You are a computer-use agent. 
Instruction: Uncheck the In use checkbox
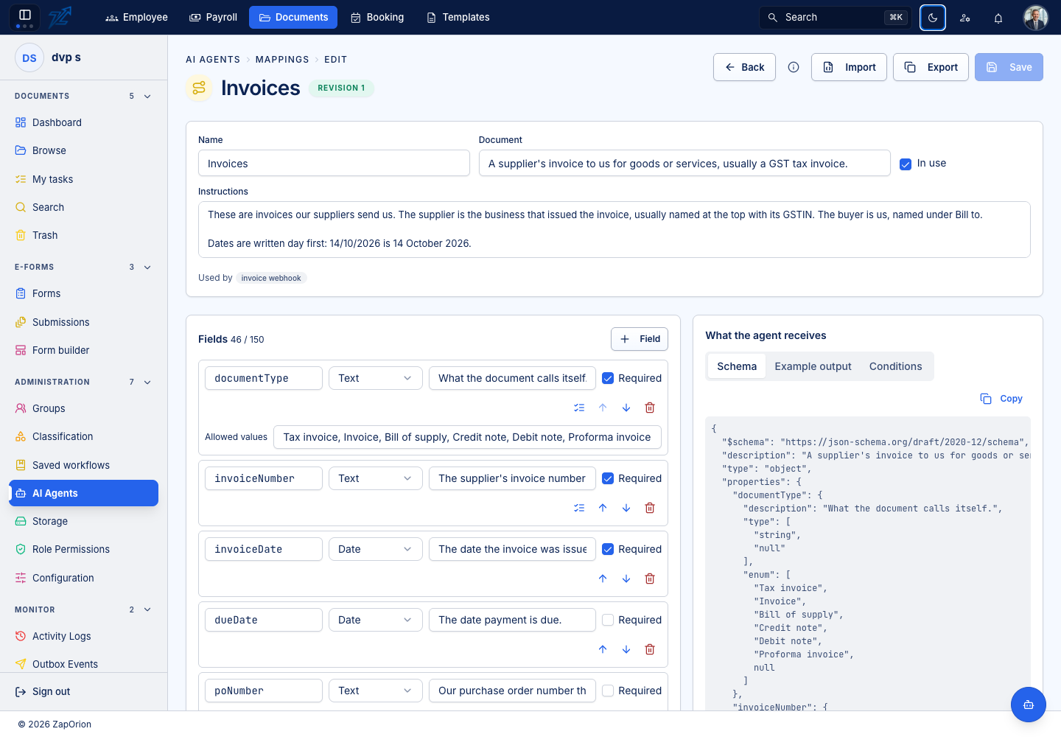point(906,164)
